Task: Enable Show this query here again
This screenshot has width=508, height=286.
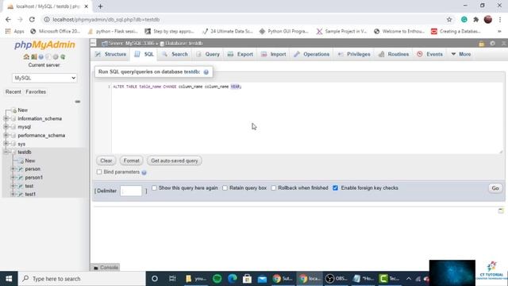Action: coord(154,187)
